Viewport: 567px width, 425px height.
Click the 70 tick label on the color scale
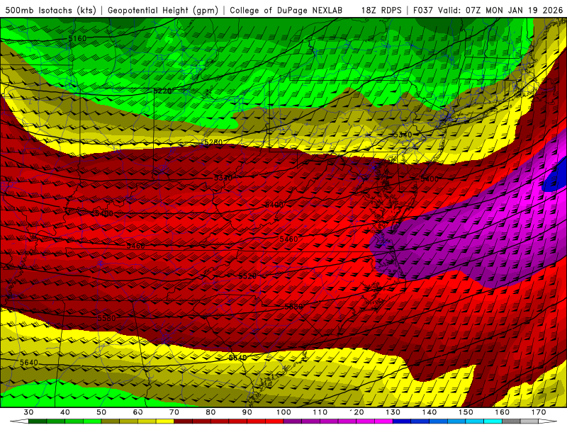tap(174, 412)
